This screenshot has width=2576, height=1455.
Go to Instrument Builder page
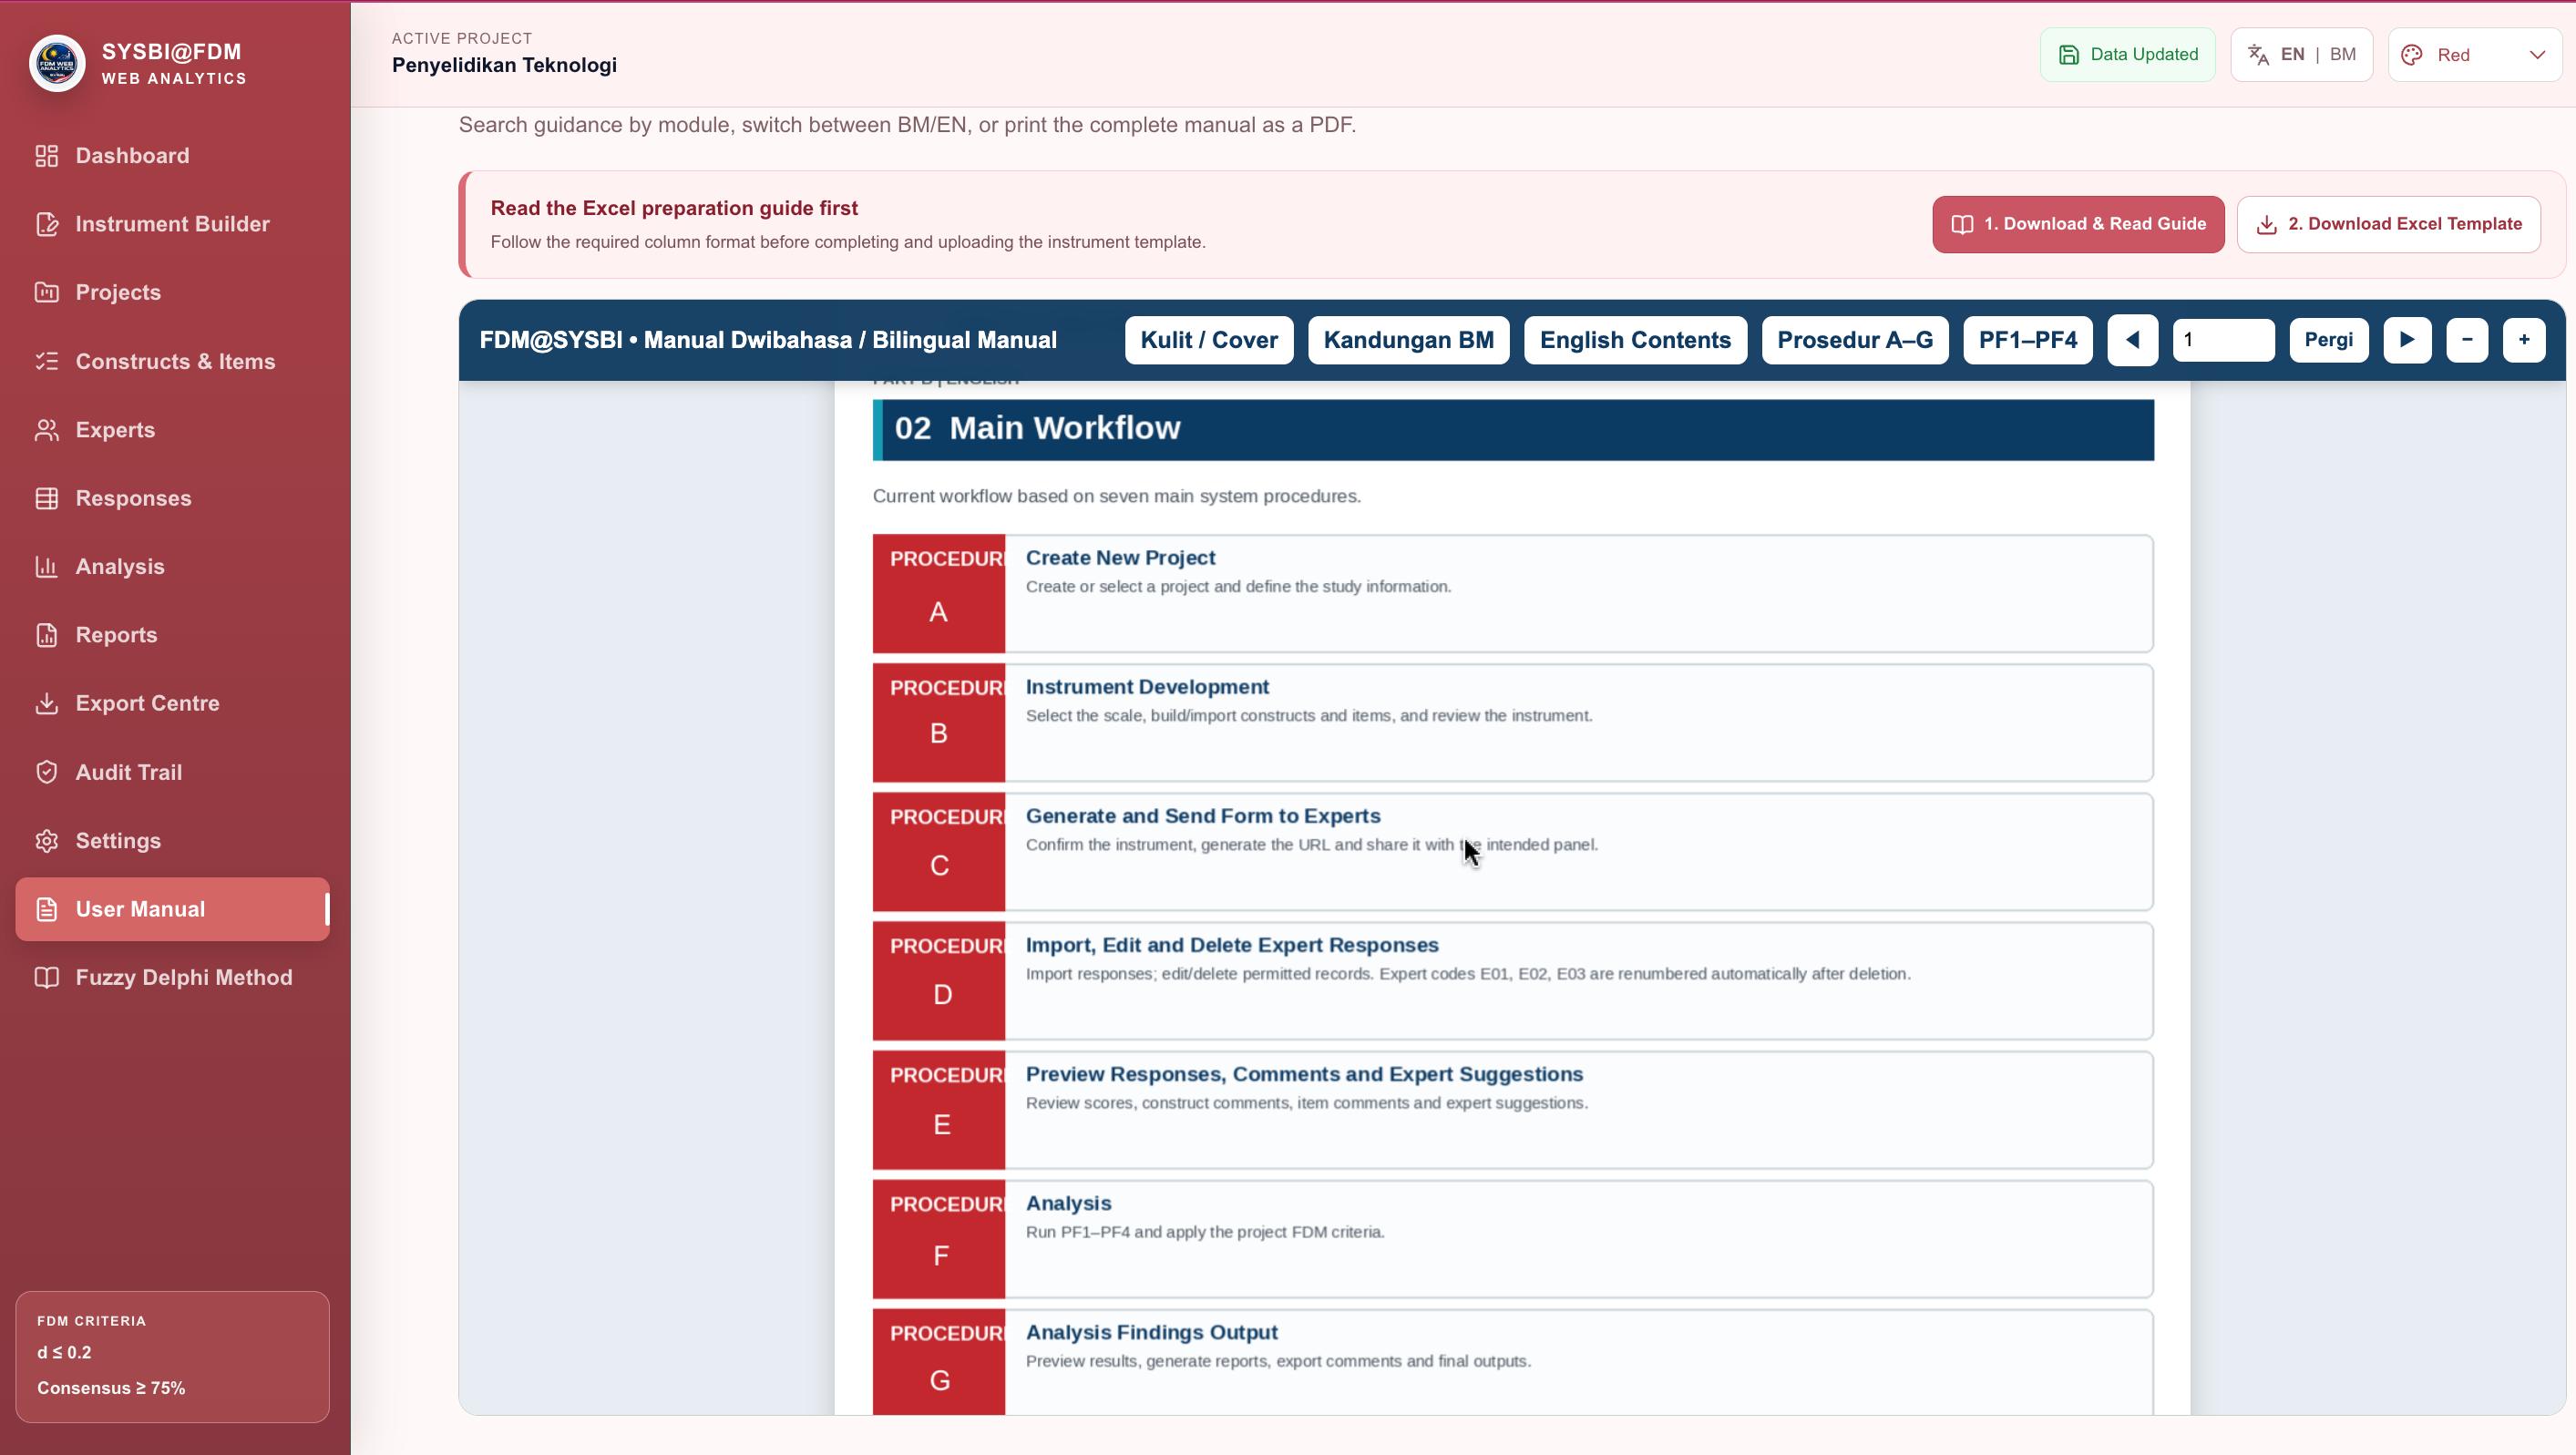(172, 224)
